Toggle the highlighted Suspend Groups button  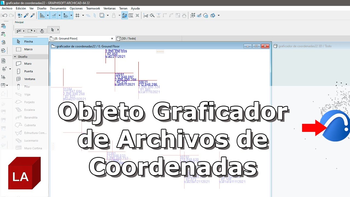click(125, 16)
